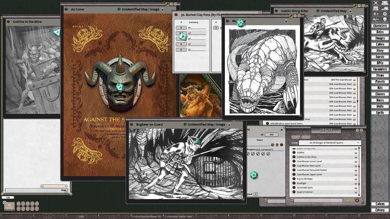
Task: Open the dice tower shield icon
Action: pyautogui.click(x=385, y=19)
